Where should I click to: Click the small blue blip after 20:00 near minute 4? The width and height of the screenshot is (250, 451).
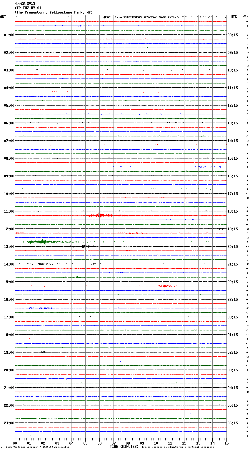pyautogui.click(x=67, y=379)
